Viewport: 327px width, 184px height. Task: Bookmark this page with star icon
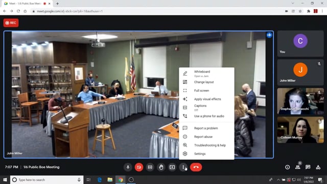tap(300, 11)
